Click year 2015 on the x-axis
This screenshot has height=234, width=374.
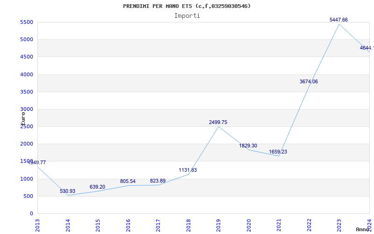[98, 225]
